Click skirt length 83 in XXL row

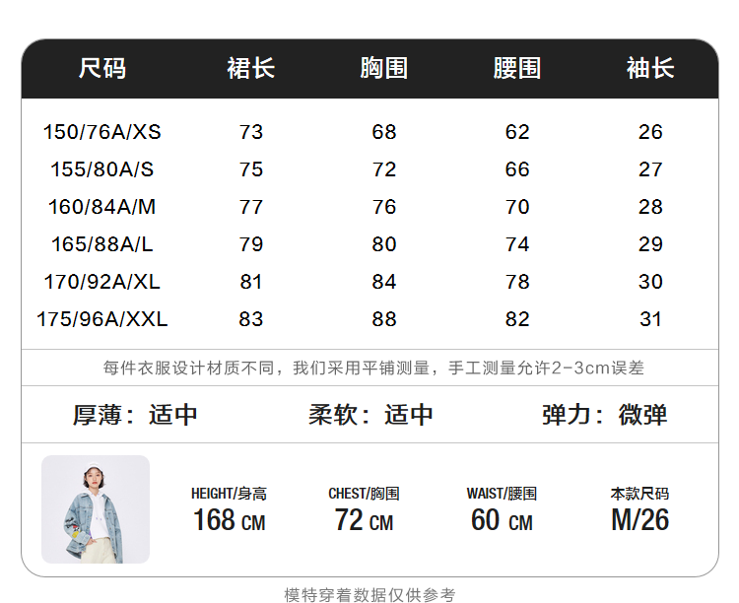click(x=250, y=319)
